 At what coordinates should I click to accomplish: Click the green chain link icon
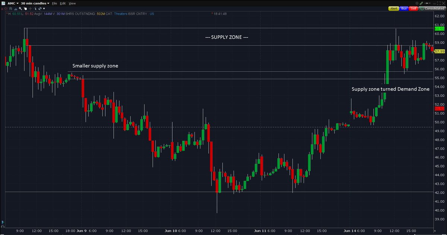pyautogui.click(x=421, y=3)
